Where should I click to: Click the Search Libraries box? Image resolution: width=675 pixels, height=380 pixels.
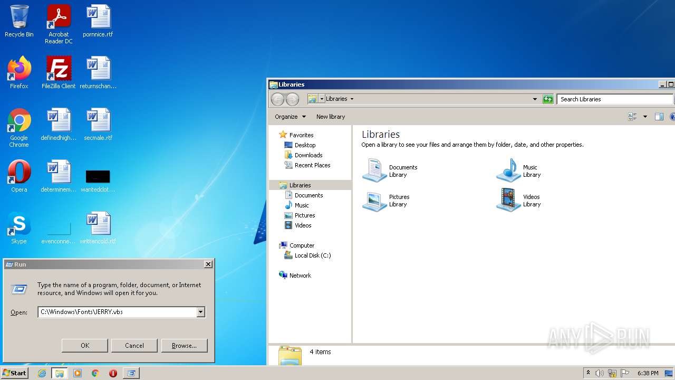615,99
